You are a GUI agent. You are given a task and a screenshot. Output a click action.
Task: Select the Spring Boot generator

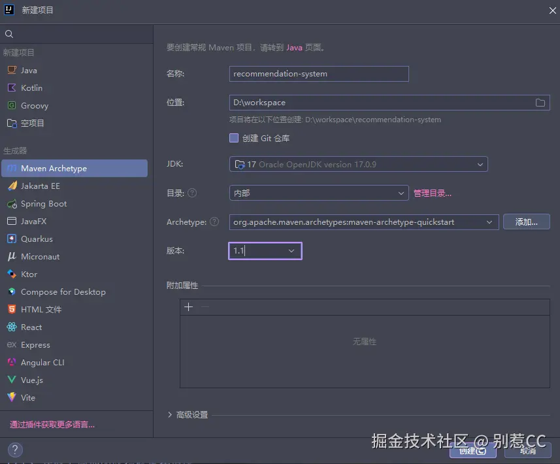(43, 203)
